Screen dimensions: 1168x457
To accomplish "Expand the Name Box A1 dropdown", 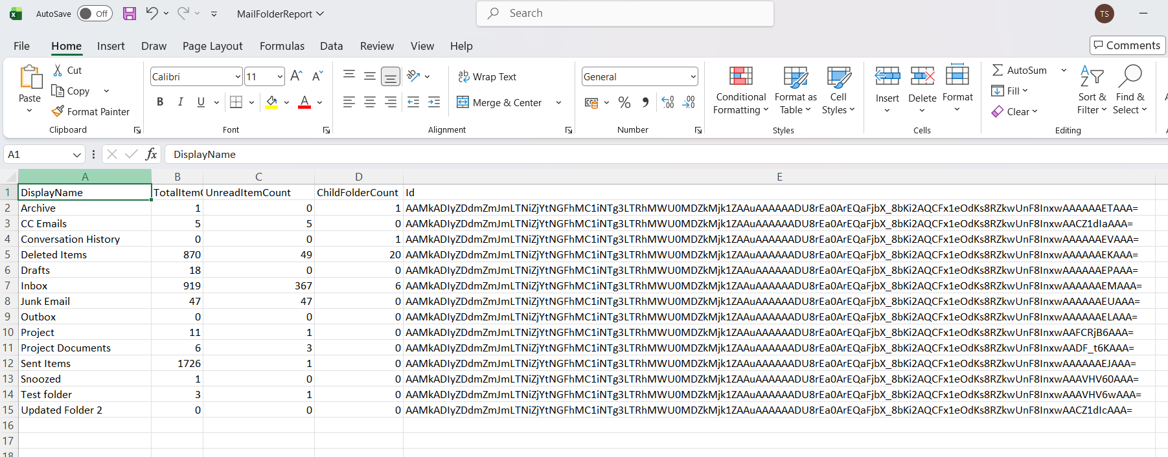I will point(77,155).
